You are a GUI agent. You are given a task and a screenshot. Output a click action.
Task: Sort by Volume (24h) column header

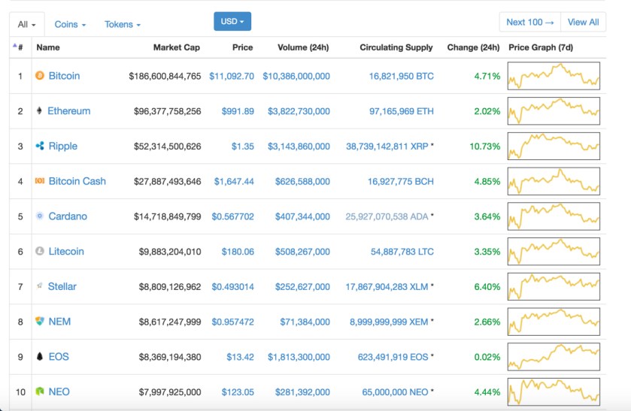[x=303, y=47]
